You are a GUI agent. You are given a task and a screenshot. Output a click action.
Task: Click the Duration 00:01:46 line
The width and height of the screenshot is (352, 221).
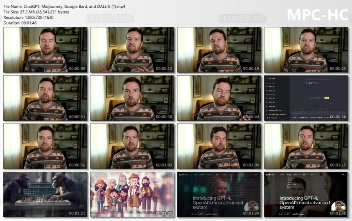coord(20,23)
